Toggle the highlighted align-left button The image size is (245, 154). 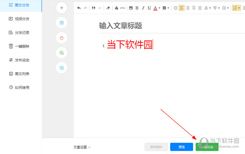tap(181, 8)
